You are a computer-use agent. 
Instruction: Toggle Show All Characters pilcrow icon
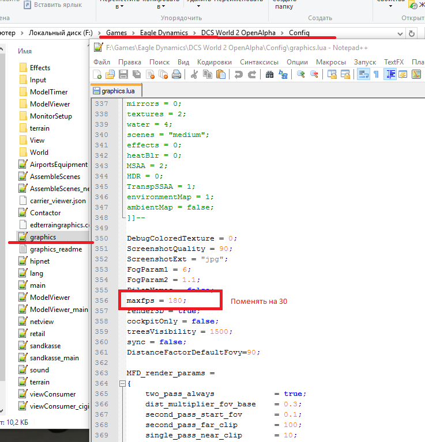tap(376, 74)
